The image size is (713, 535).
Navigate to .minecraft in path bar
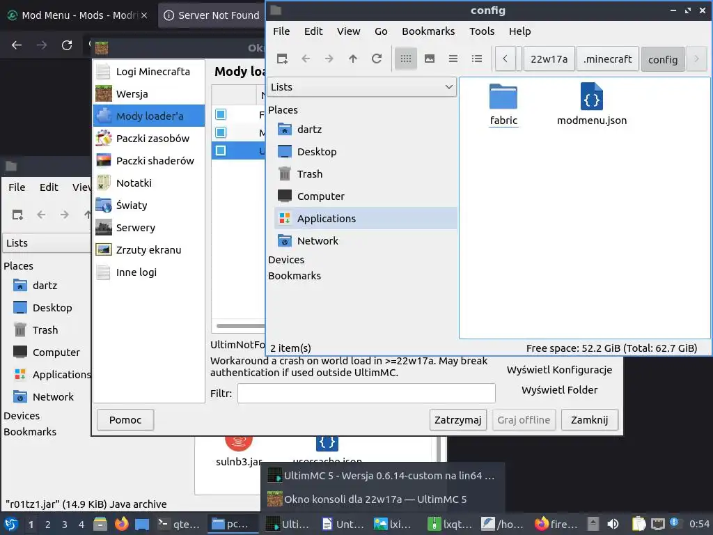[607, 59]
